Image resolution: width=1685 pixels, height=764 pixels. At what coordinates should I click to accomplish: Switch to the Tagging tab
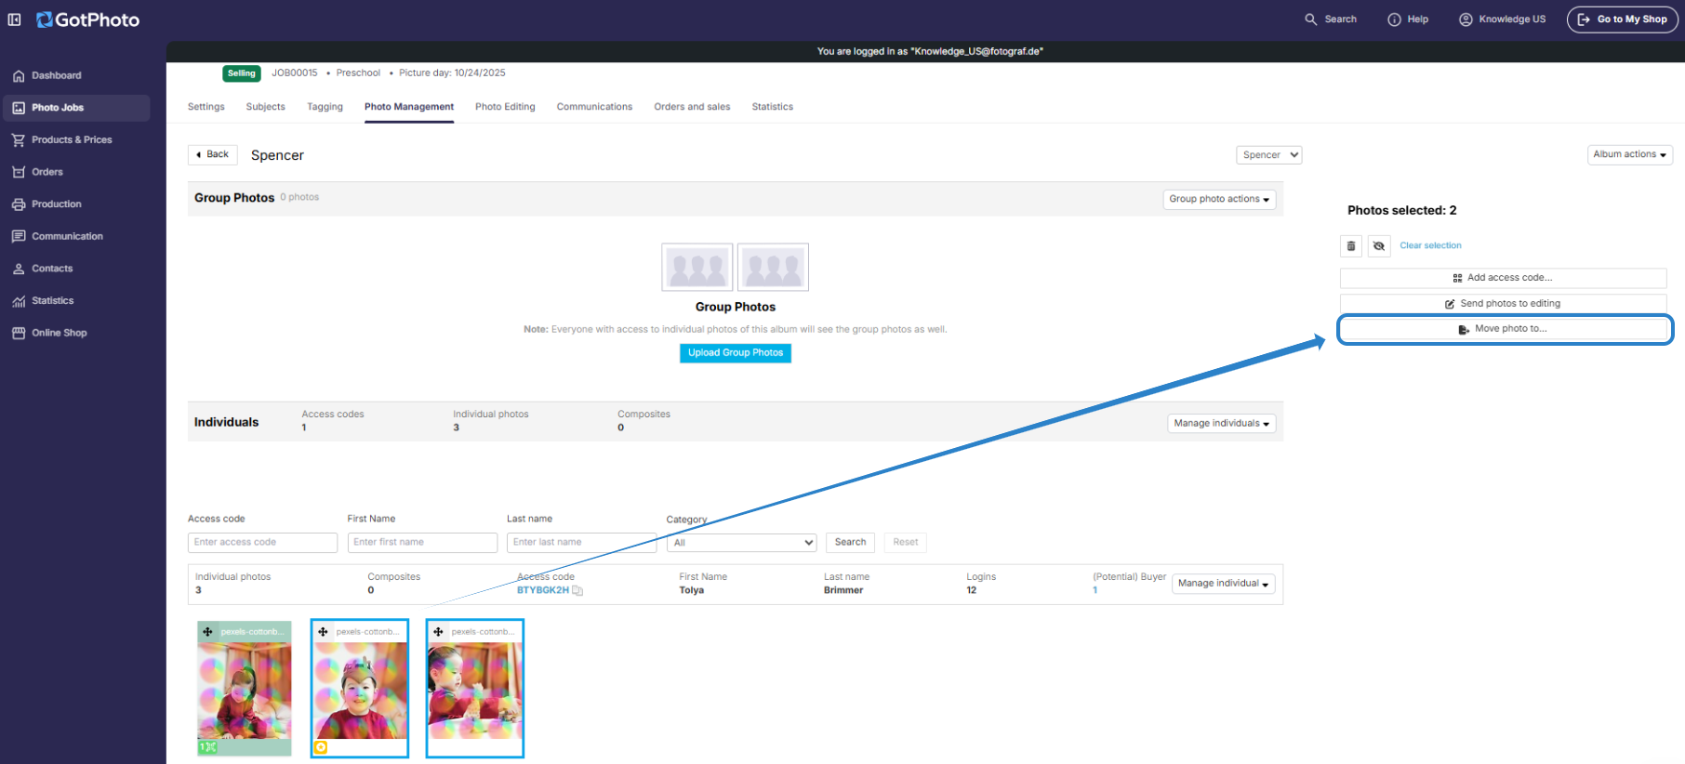pos(325,107)
